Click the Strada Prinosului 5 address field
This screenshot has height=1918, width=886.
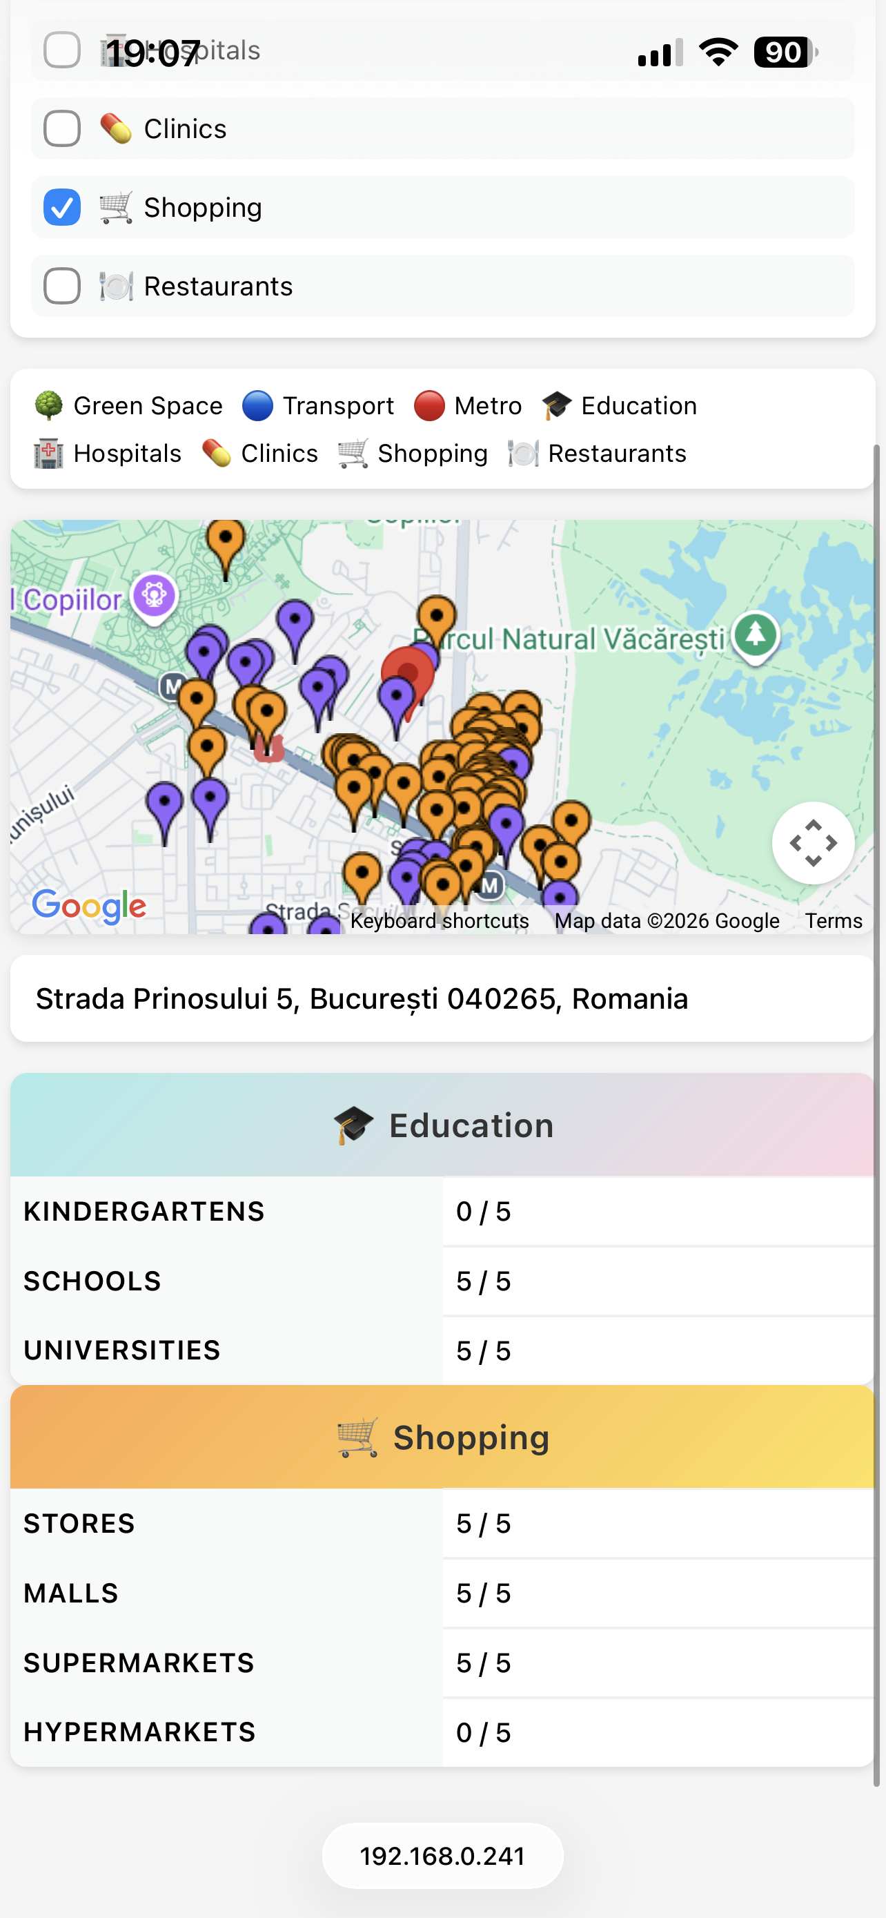[442, 998]
